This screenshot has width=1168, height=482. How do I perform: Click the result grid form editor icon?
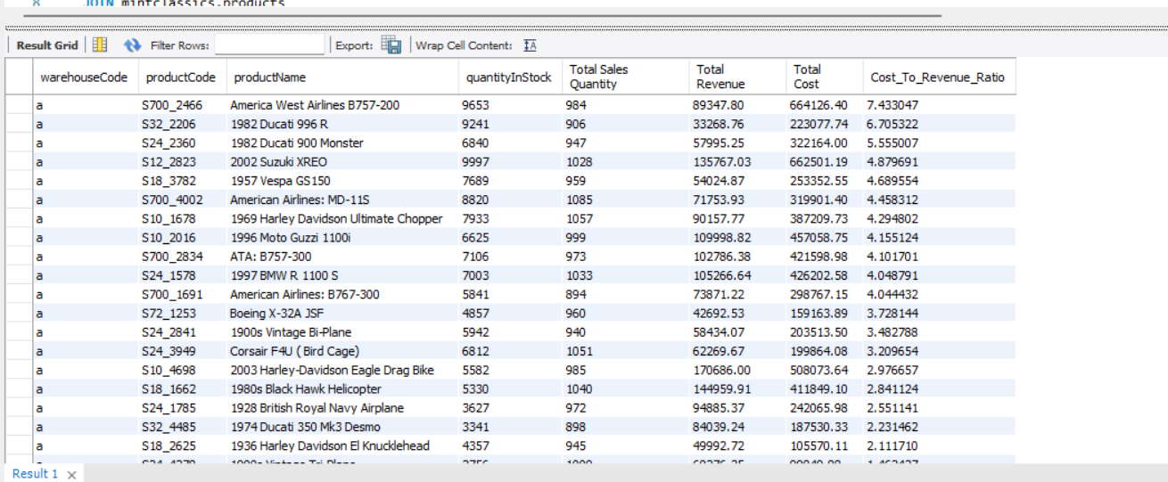click(x=100, y=45)
